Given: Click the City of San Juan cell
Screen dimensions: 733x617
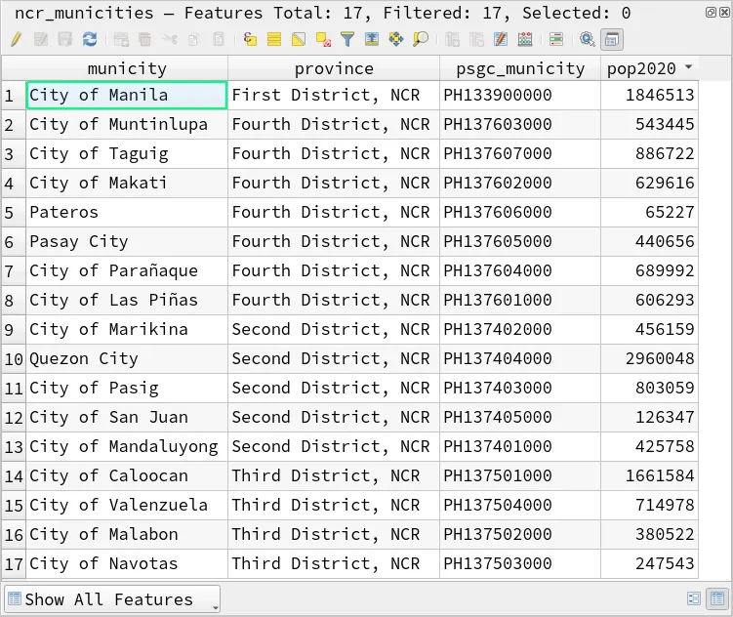Looking at the screenshot, I should [x=127, y=418].
